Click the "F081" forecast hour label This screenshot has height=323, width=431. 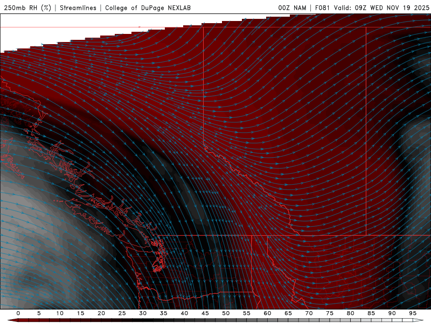(x=323, y=8)
